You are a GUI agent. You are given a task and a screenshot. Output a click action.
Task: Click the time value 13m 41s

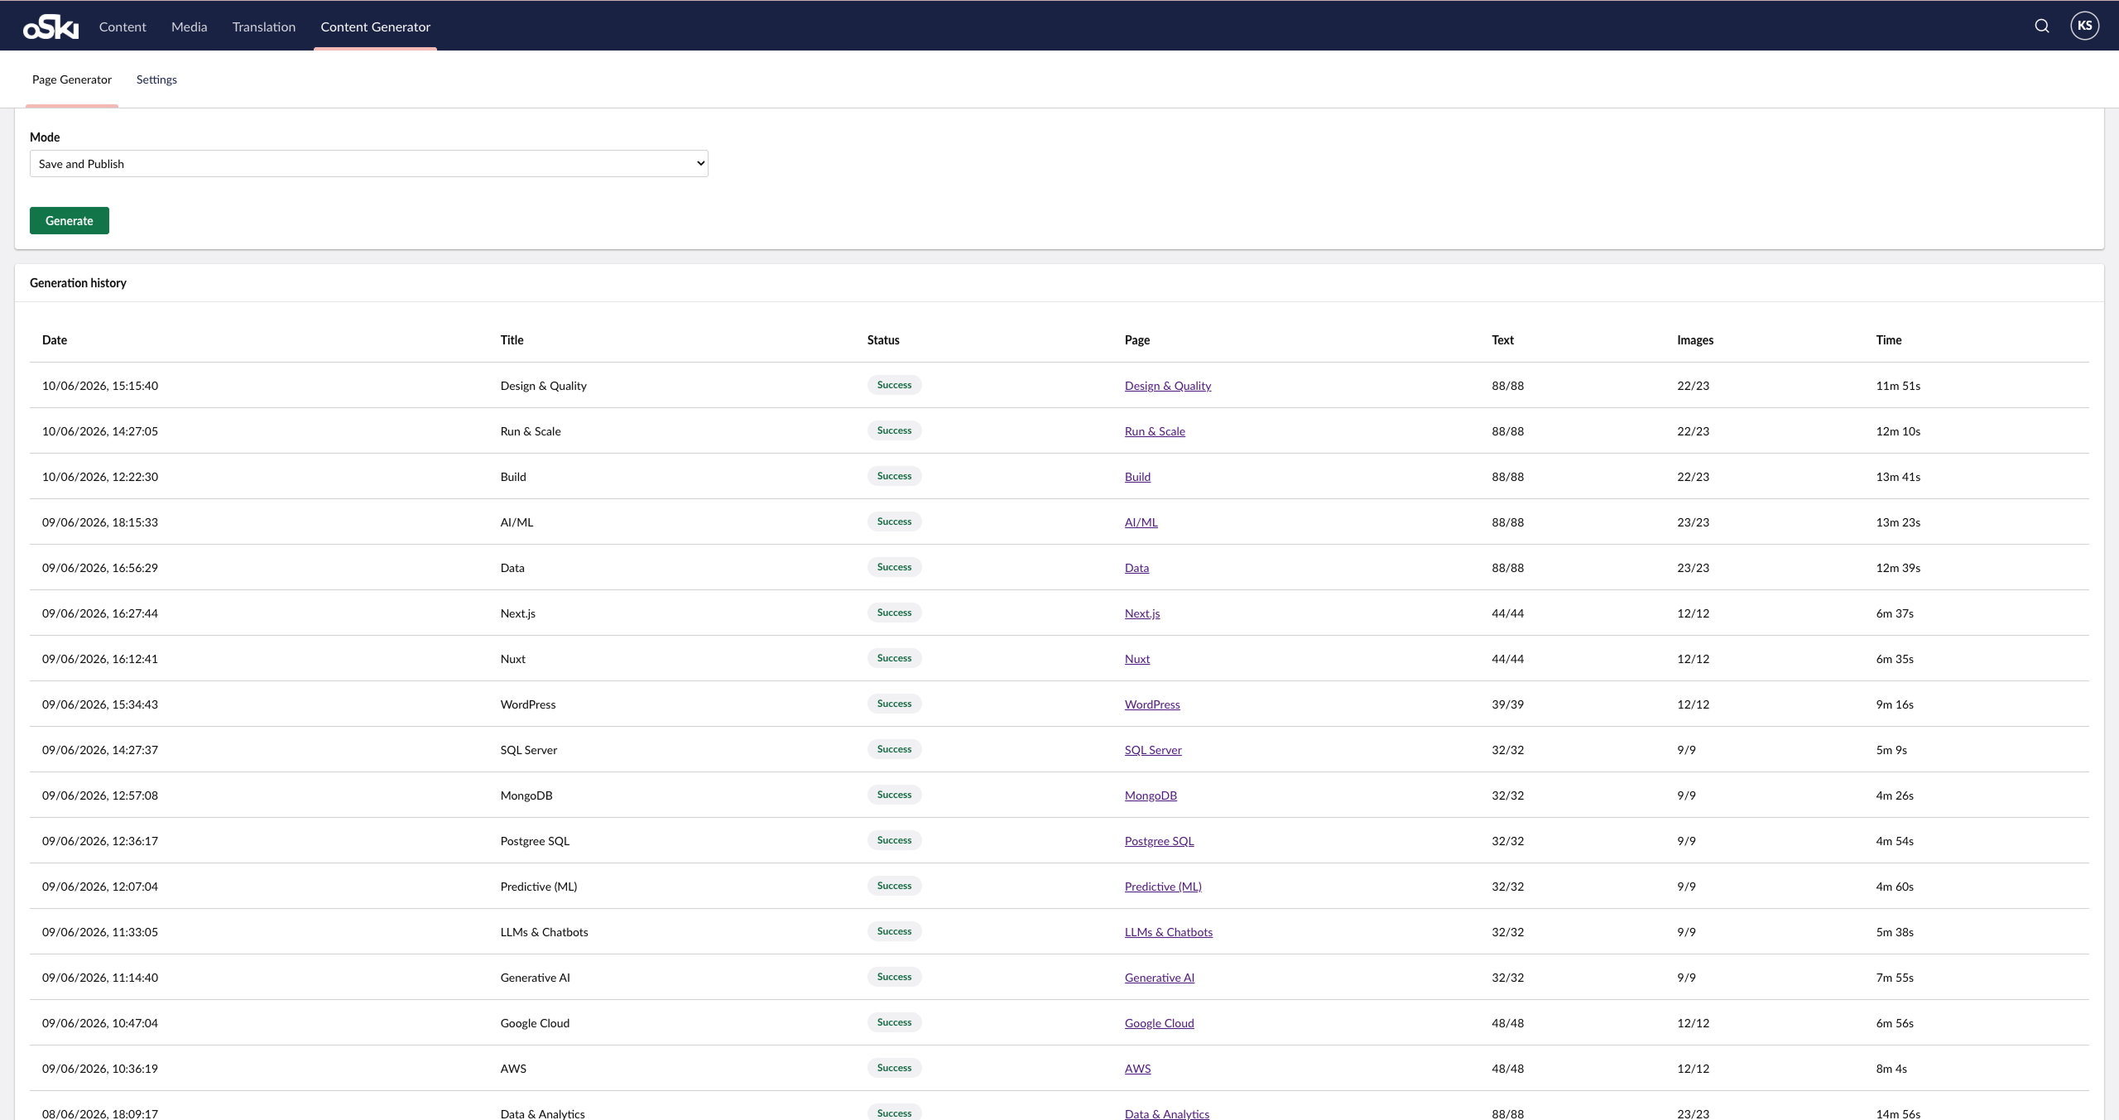point(1898,477)
